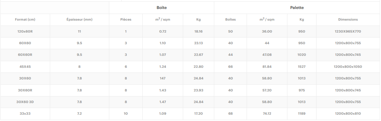Select the 1527 palette Kg value

click(301, 67)
